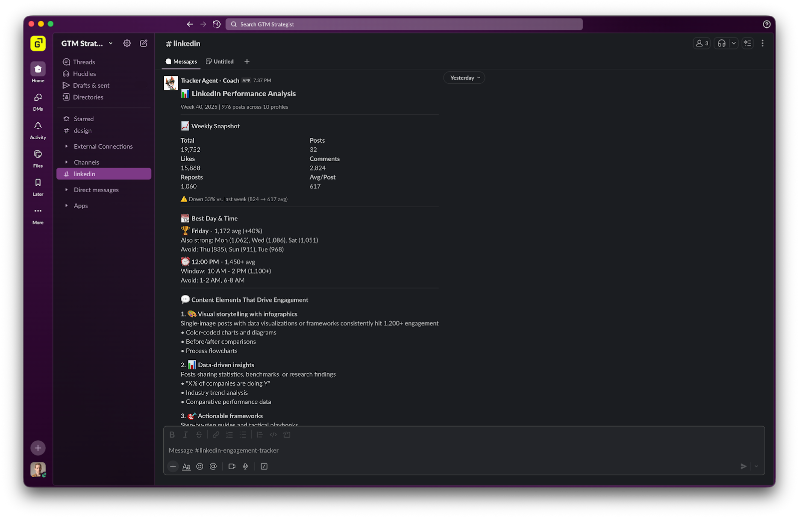This screenshot has width=799, height=518.
Task: Toggle bold formatting in composer
Action: [x=172, y=435]
